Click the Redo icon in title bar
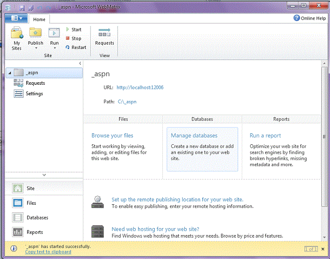 tap(49, 8)
